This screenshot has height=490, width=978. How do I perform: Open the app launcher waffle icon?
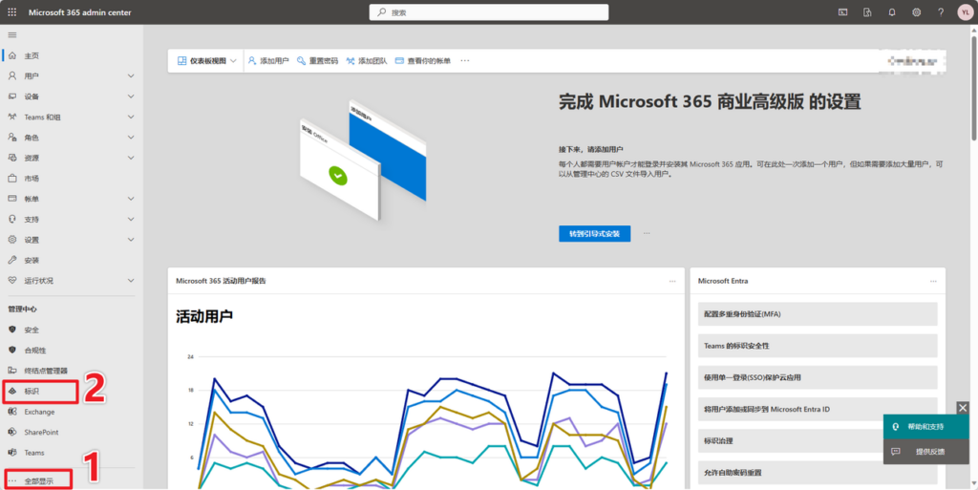pos(11,11)
